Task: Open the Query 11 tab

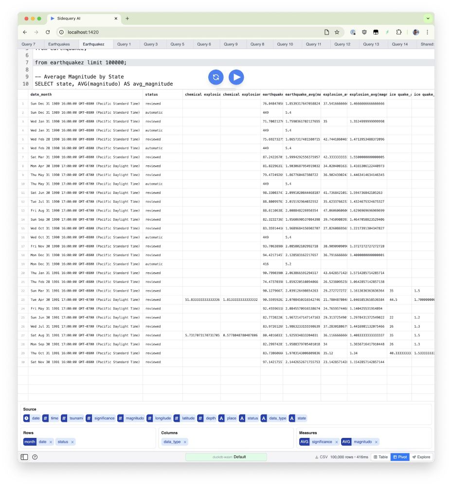Action: (x=314, y=44)
